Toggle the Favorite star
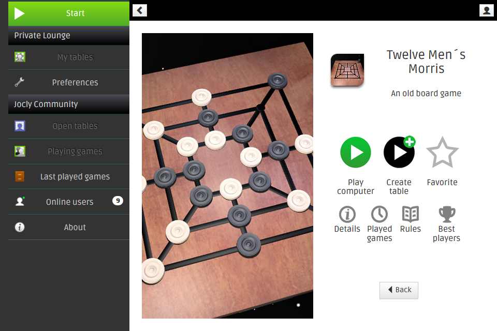 (x=442, y=153)
